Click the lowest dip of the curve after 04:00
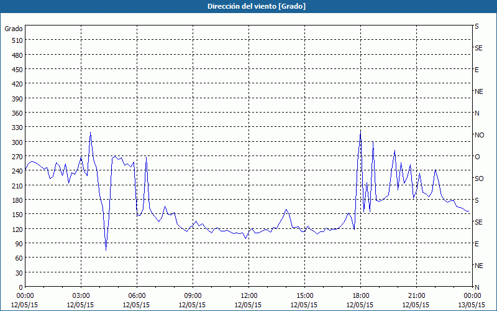Viewport: 497px width, 311px height. coord(106,250)
